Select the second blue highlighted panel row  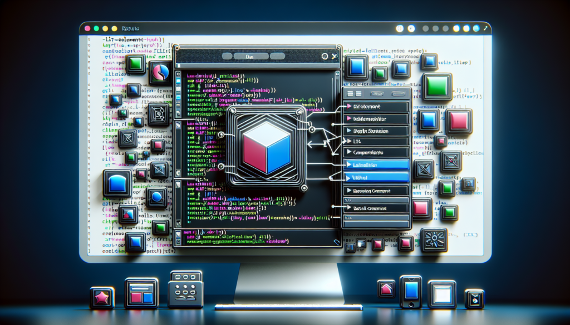click(375, 178)
